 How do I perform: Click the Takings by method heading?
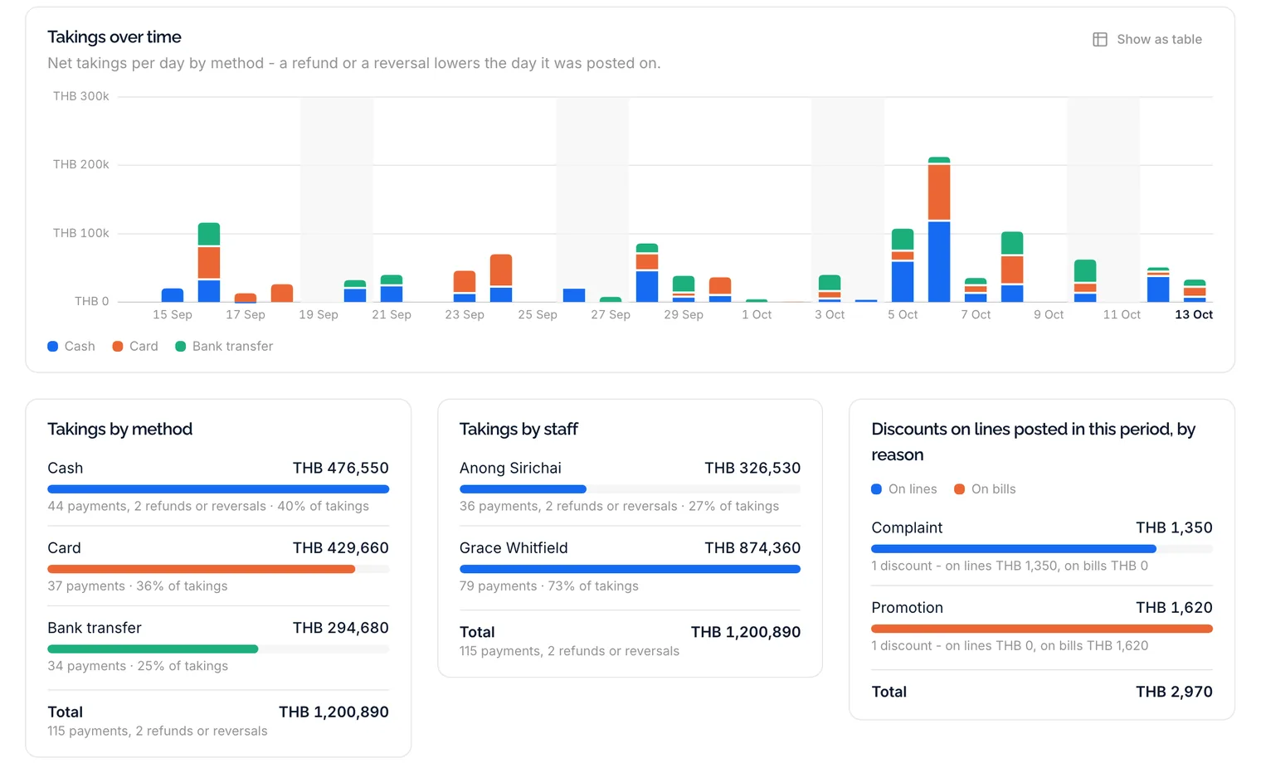119,430
